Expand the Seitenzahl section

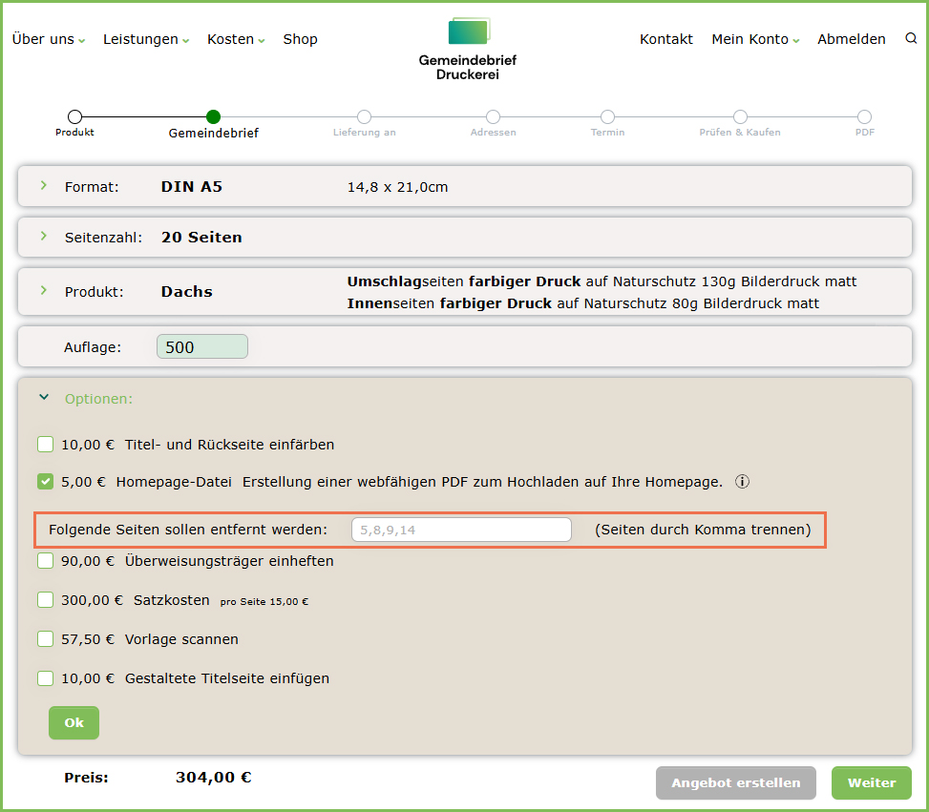pos(44,237)
